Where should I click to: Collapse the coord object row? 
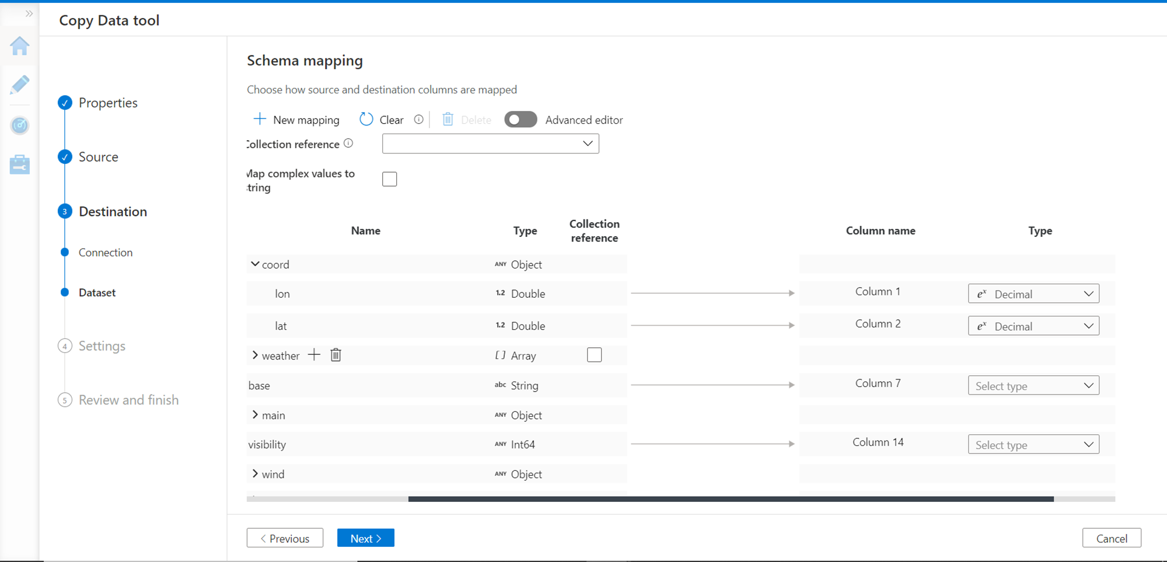click(x=255, y=264)
